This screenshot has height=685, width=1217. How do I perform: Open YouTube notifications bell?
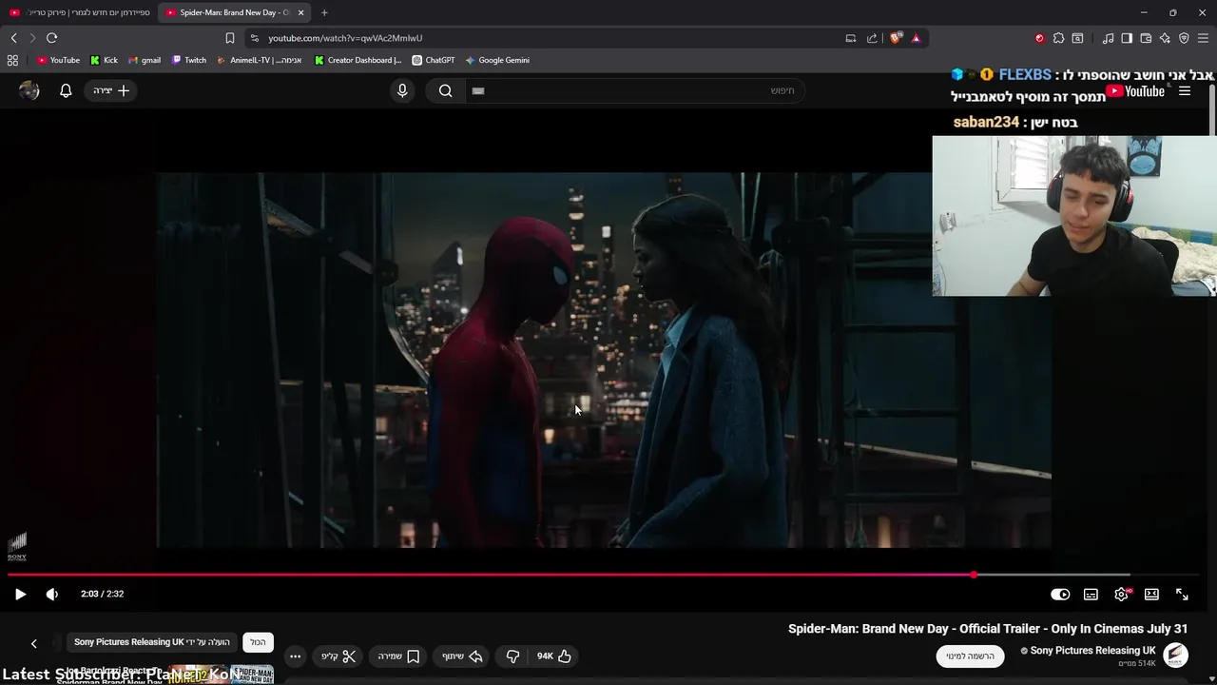pyautogui.click(x=66, y=90)
